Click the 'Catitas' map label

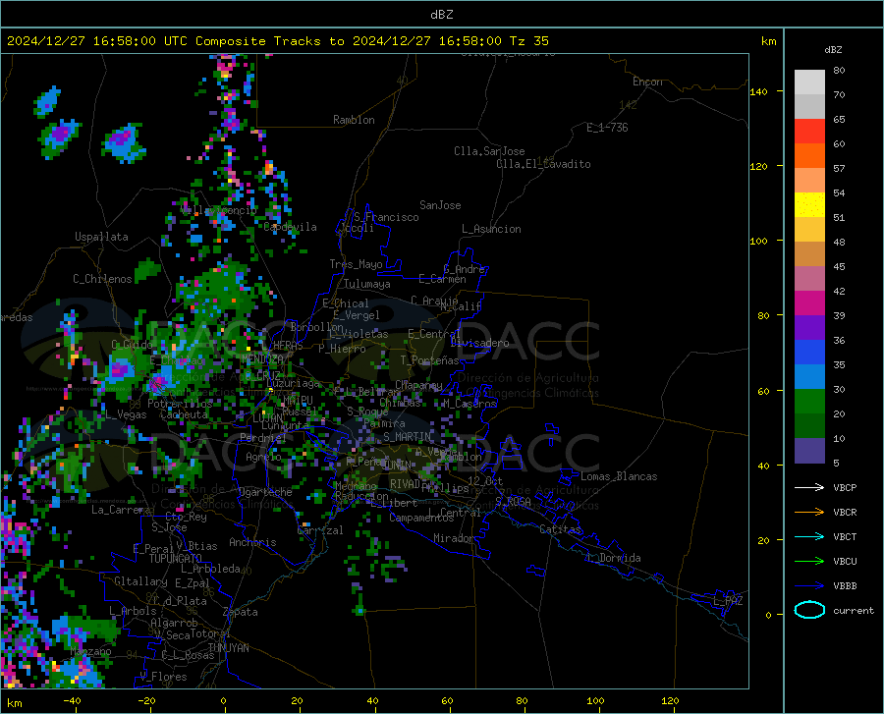point(560,529)
